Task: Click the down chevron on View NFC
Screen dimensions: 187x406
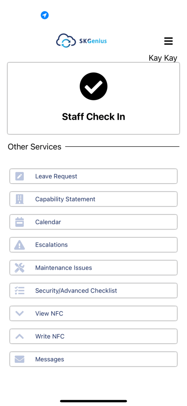Action: click(20, 314)
